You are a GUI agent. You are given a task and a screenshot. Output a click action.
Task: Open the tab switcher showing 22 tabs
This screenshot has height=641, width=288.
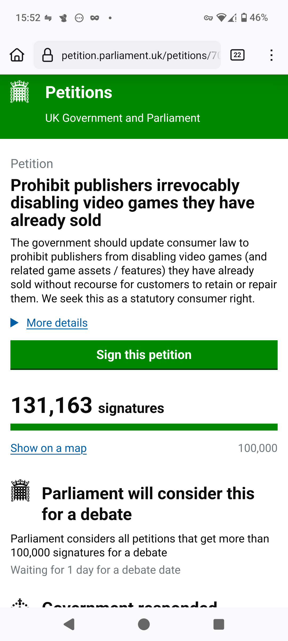coord(237,55)
